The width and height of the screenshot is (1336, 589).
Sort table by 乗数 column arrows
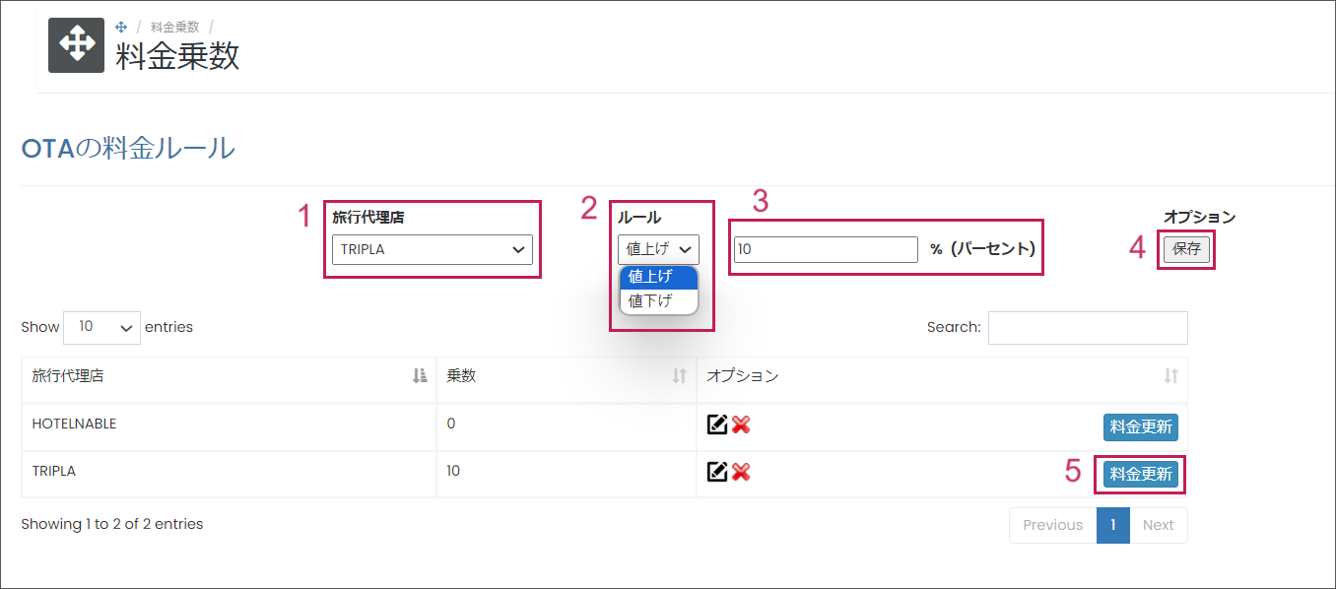pyautogui.click(x=679, y=375)
